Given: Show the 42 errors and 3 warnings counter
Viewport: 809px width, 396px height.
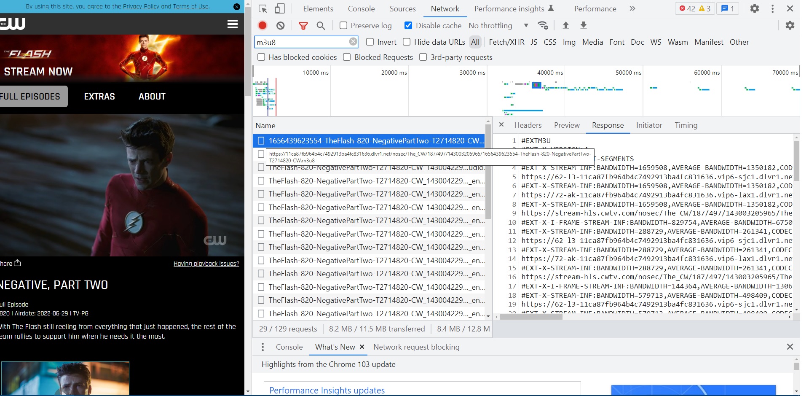Looking at the screenshot, I should click(x=695, y=8).
